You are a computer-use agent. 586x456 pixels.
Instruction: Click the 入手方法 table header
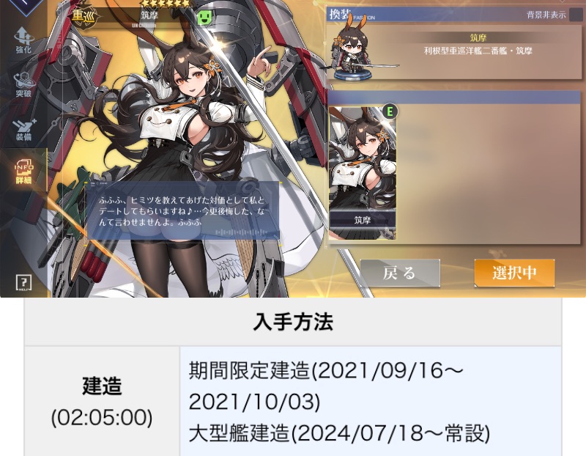pos(293,322)
